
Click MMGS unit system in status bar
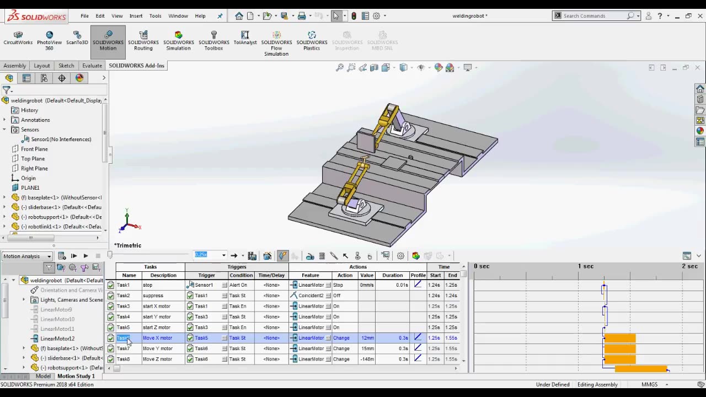649,384
